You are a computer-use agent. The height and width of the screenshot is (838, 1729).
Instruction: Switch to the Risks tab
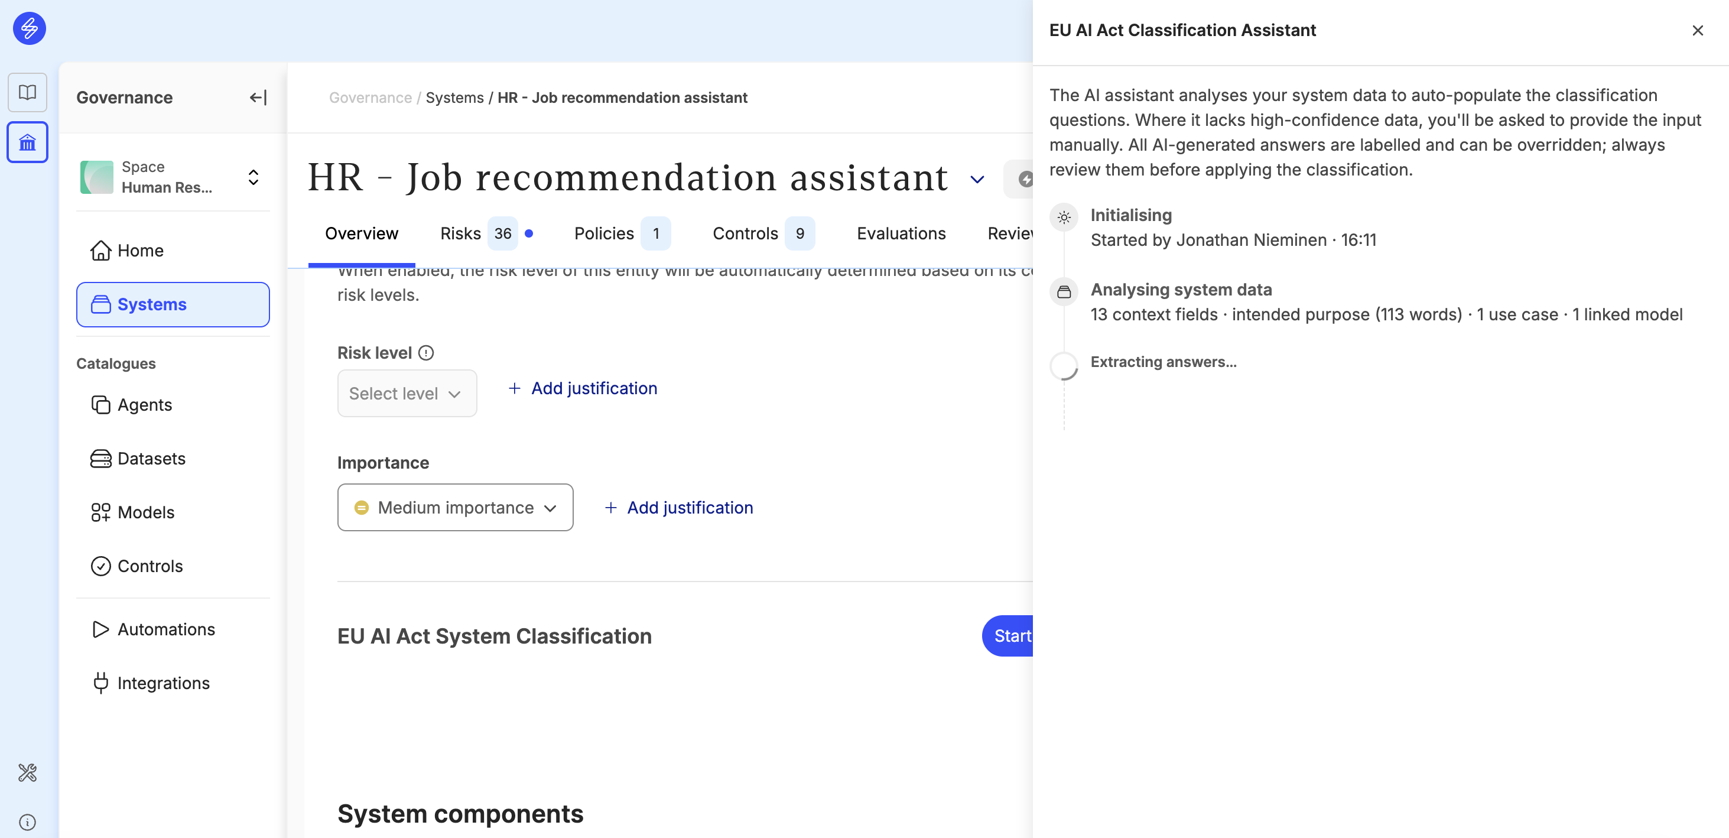click(x=486, y=233)
